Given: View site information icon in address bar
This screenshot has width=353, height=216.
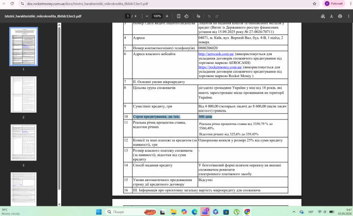Looking at the screenshot, I should [22, 4].
